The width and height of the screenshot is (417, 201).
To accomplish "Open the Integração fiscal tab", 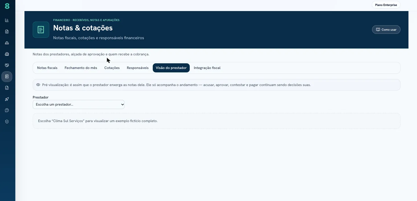I will click(207, 68).
